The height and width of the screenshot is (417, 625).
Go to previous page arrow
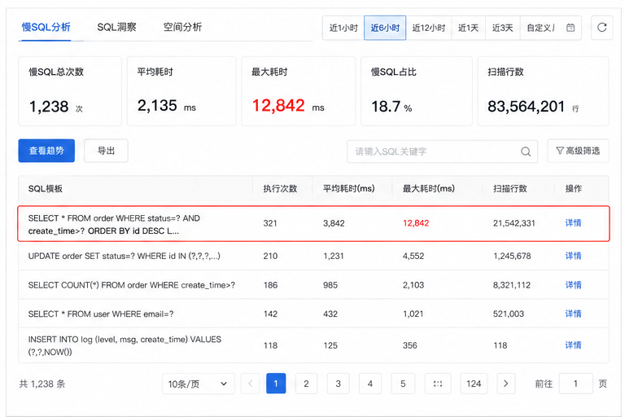pyautogui.click(x=251, y=384)
